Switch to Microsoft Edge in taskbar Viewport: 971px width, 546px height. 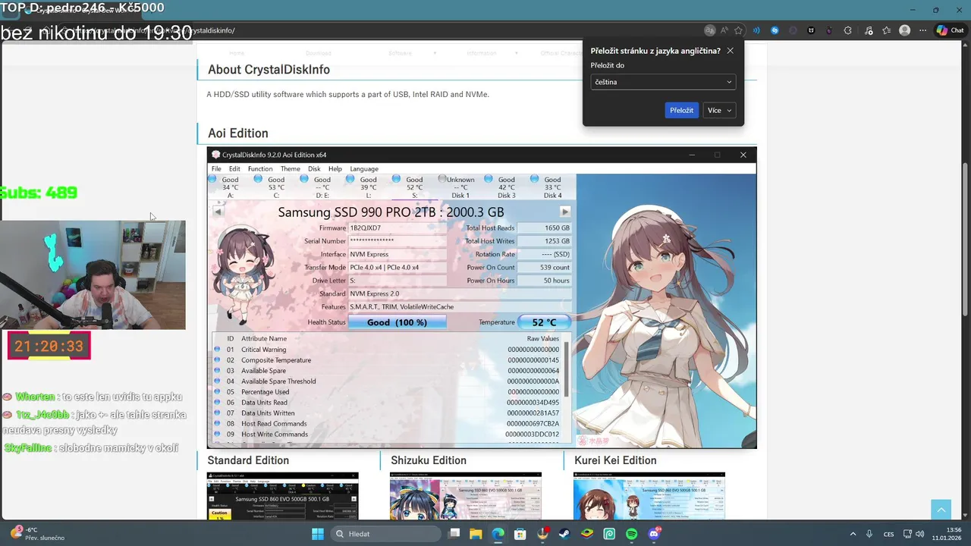(498, 534)
